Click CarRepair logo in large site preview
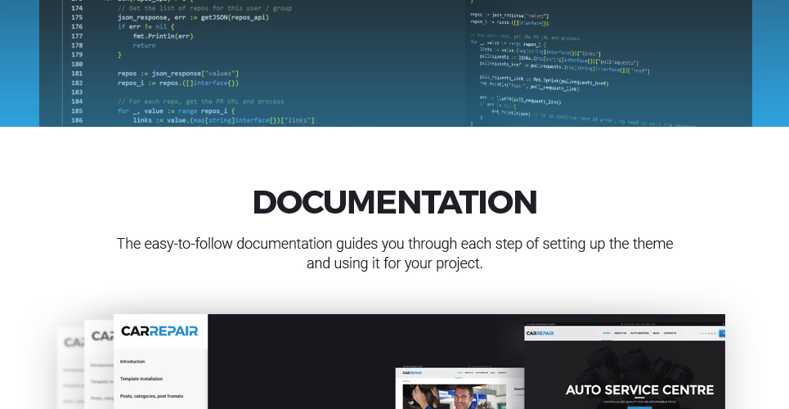Viewport: 789px width, 409px height. [540, 334]
